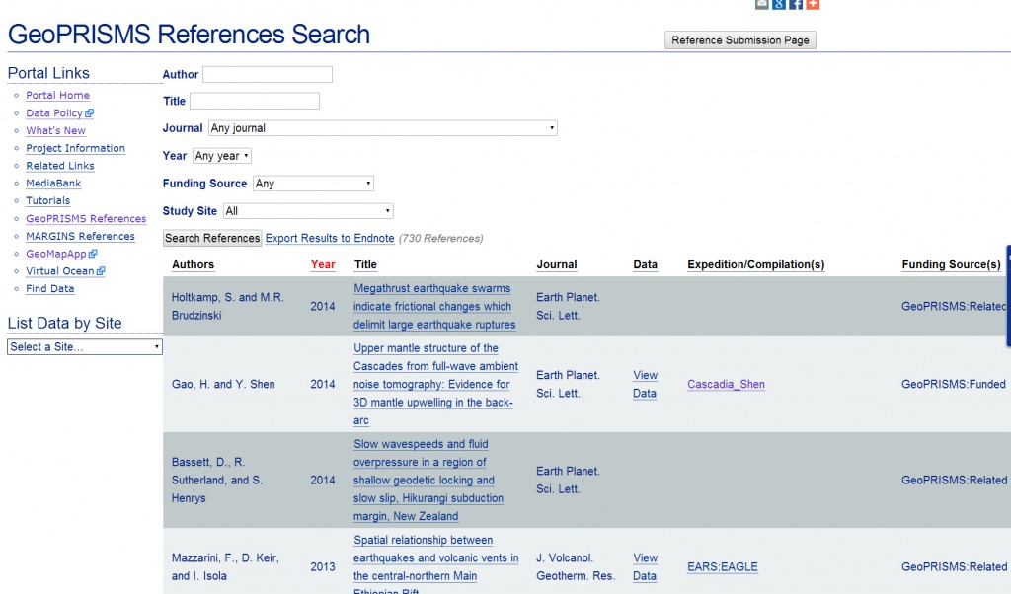
Task: Share page on Google icon
Action: 779,4
